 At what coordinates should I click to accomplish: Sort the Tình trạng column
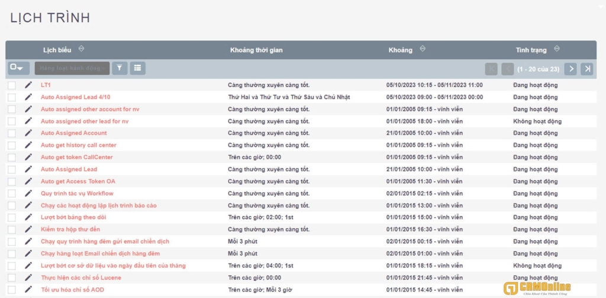(x=557, y=49)
